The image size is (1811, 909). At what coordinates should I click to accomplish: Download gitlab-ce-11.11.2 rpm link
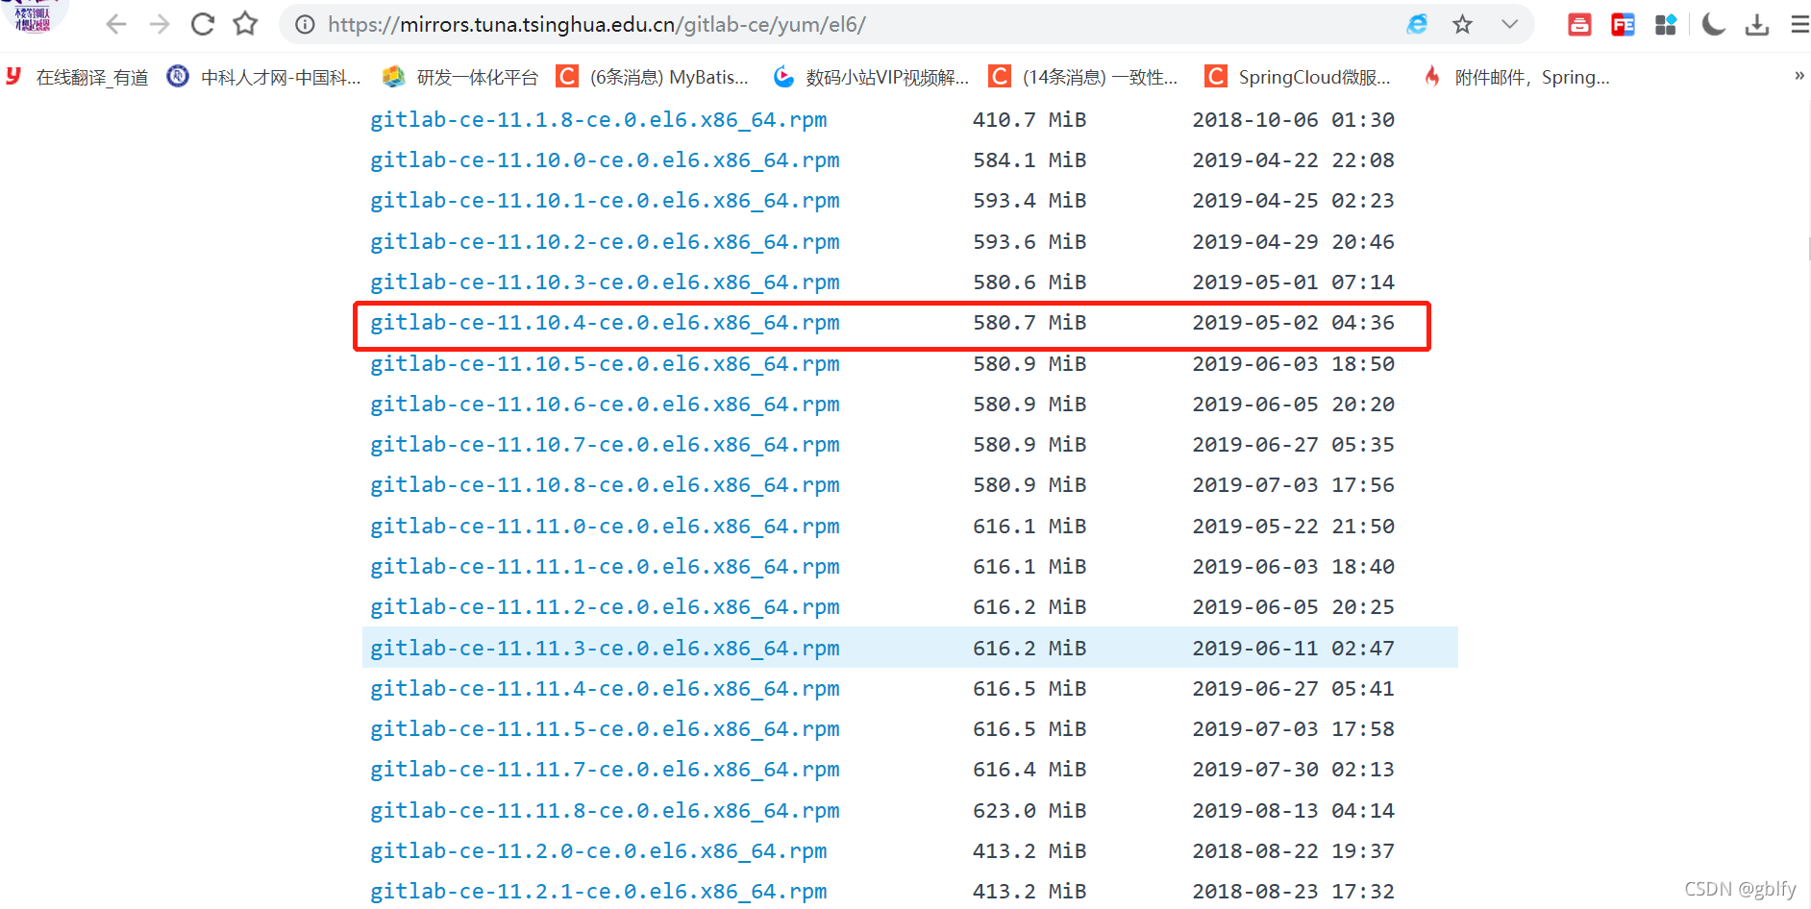pos(605,607)
